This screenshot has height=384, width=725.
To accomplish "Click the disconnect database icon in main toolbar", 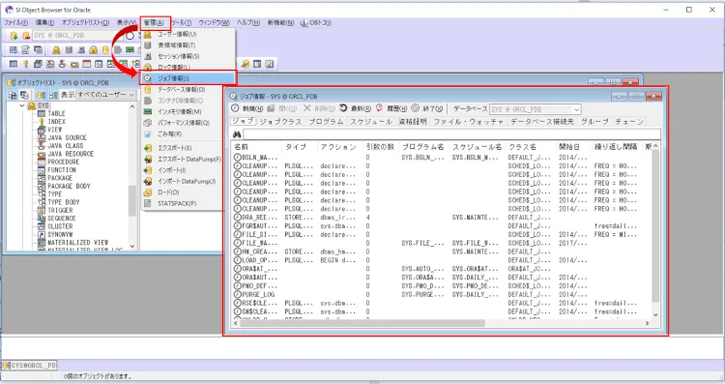I will coord(26,35).
